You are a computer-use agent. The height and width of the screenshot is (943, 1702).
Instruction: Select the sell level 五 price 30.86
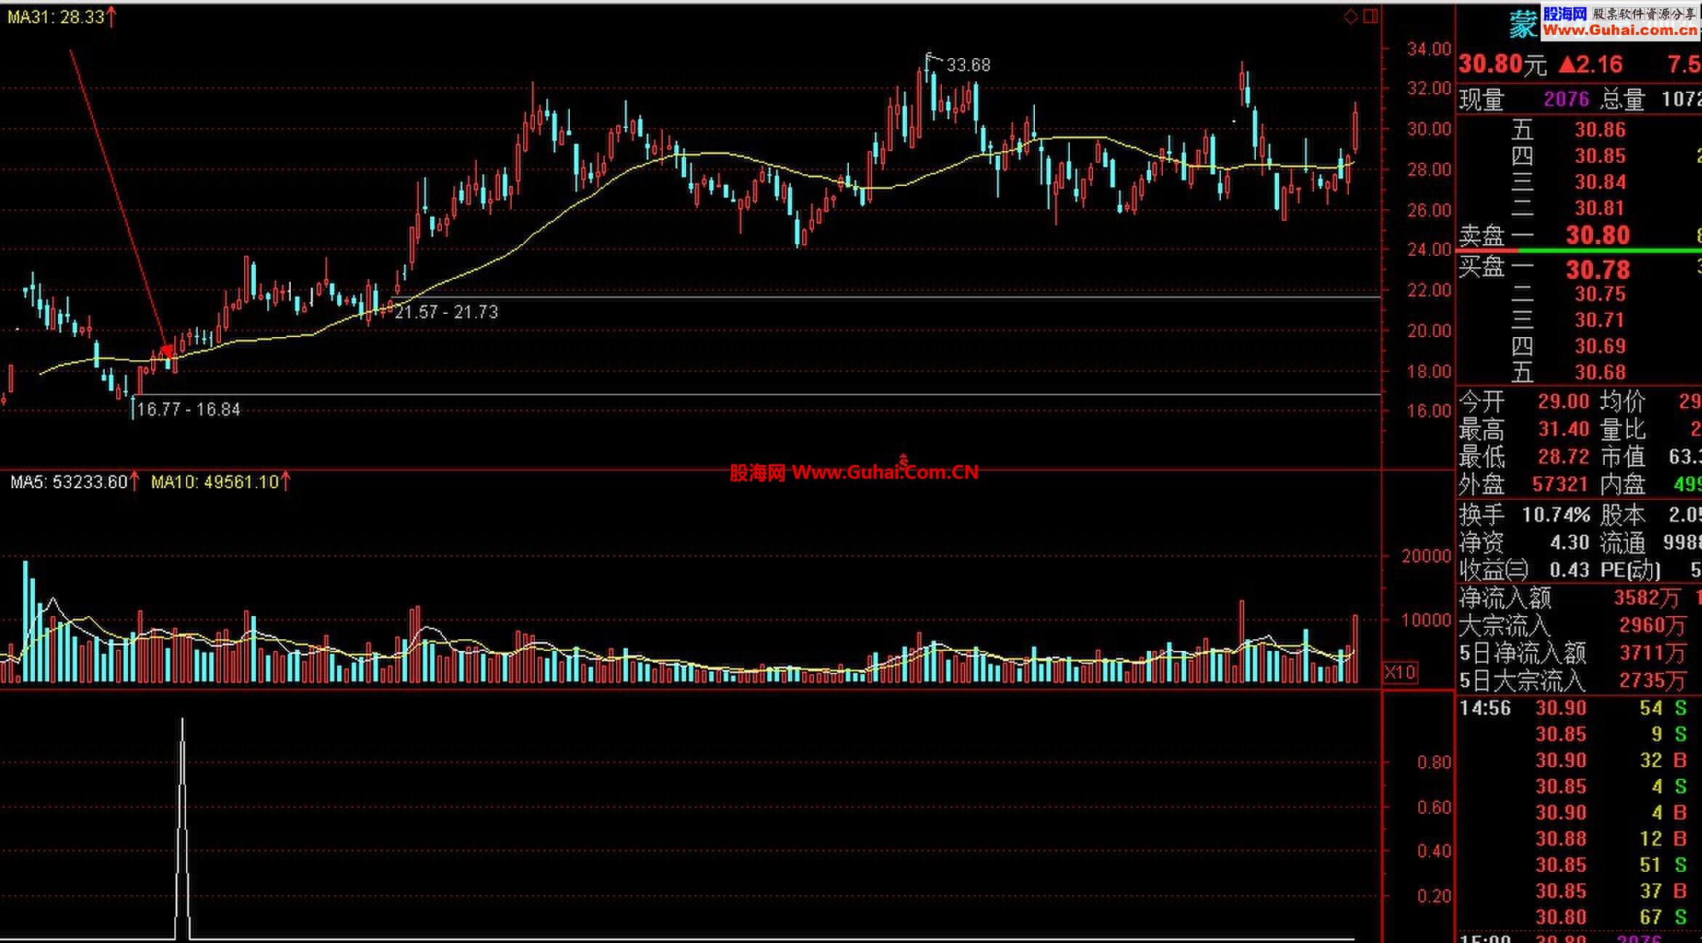point(1600,130)
